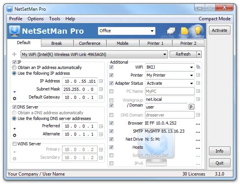The image size is (240, 184).
Task: Click the Subnet Mask input field
Action: pos(80,89)
